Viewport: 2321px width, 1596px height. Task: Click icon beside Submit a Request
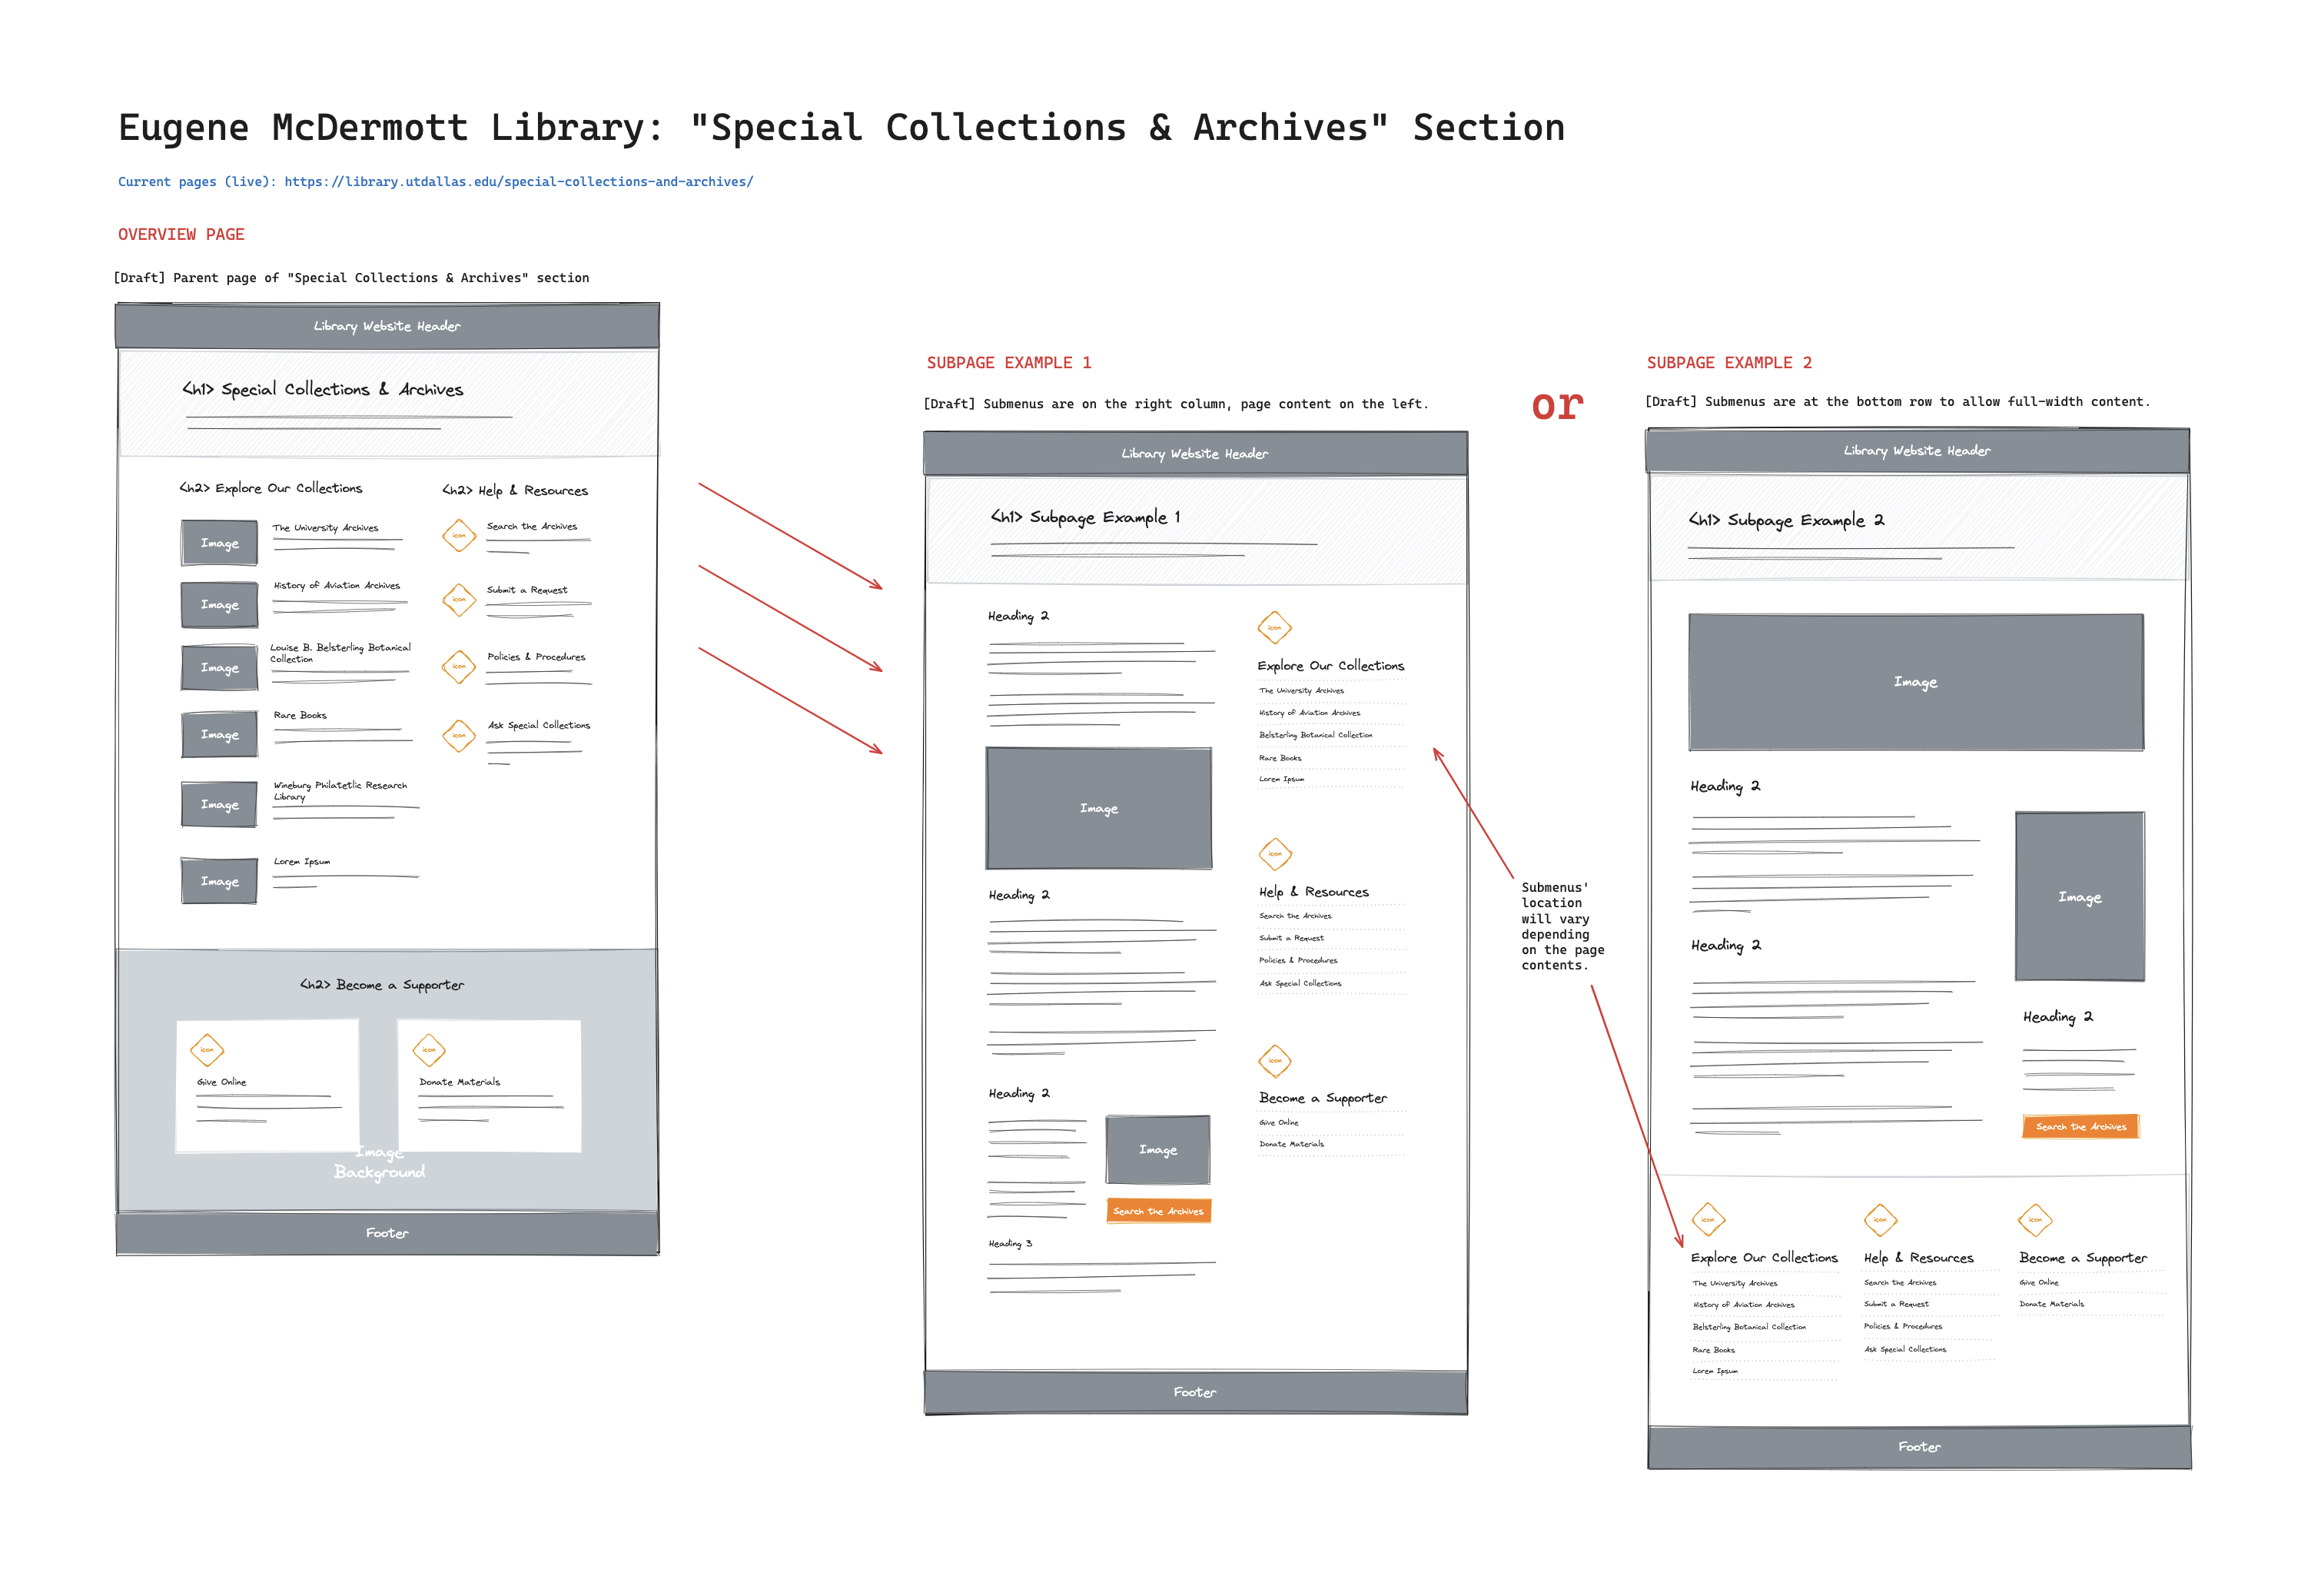pos(459,600)
